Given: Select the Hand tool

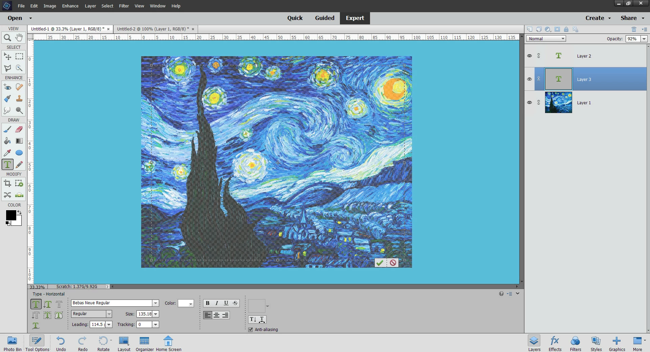Looking at the screenshot, I should pos(19,38).
